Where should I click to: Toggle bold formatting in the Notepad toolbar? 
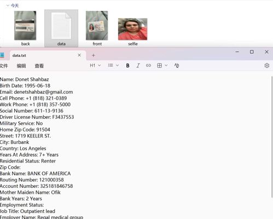coord(127,66)
